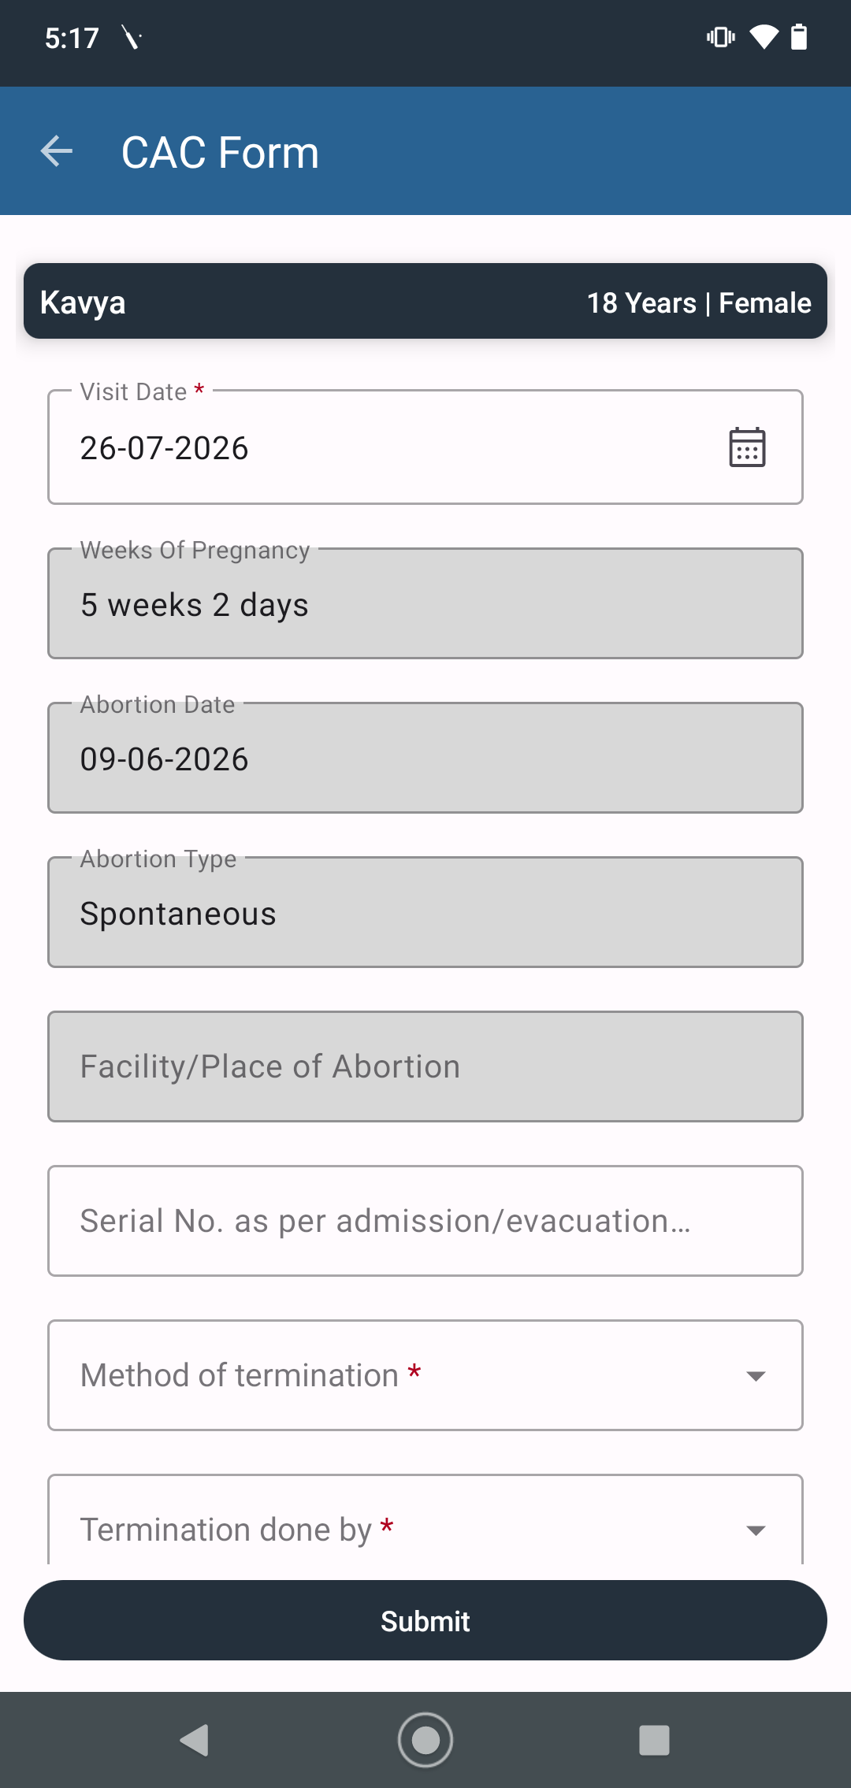Click the Visit Date field
The image size is (851, 1788).
pos(425,447)
